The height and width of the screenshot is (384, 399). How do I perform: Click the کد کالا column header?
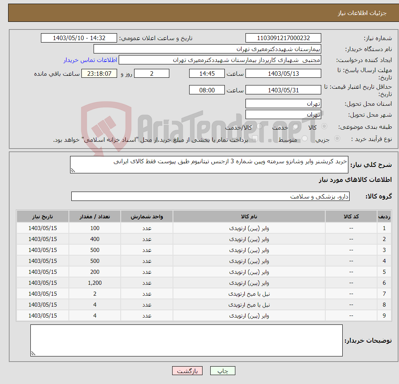pyautogui.click(x=351, y=217)
